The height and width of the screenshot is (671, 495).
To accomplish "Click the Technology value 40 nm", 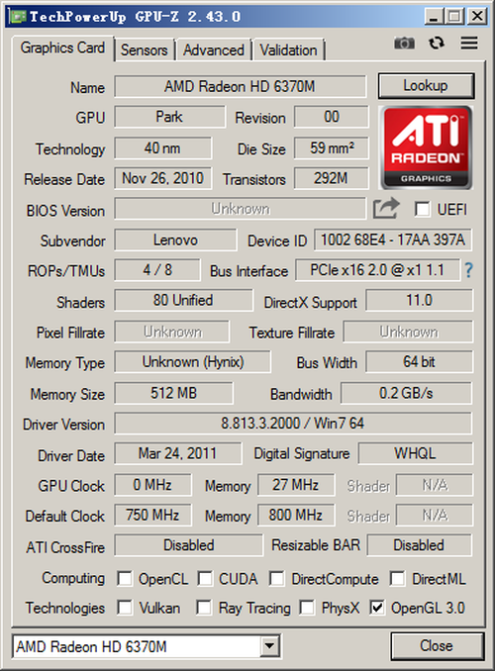I will point(162,148).
